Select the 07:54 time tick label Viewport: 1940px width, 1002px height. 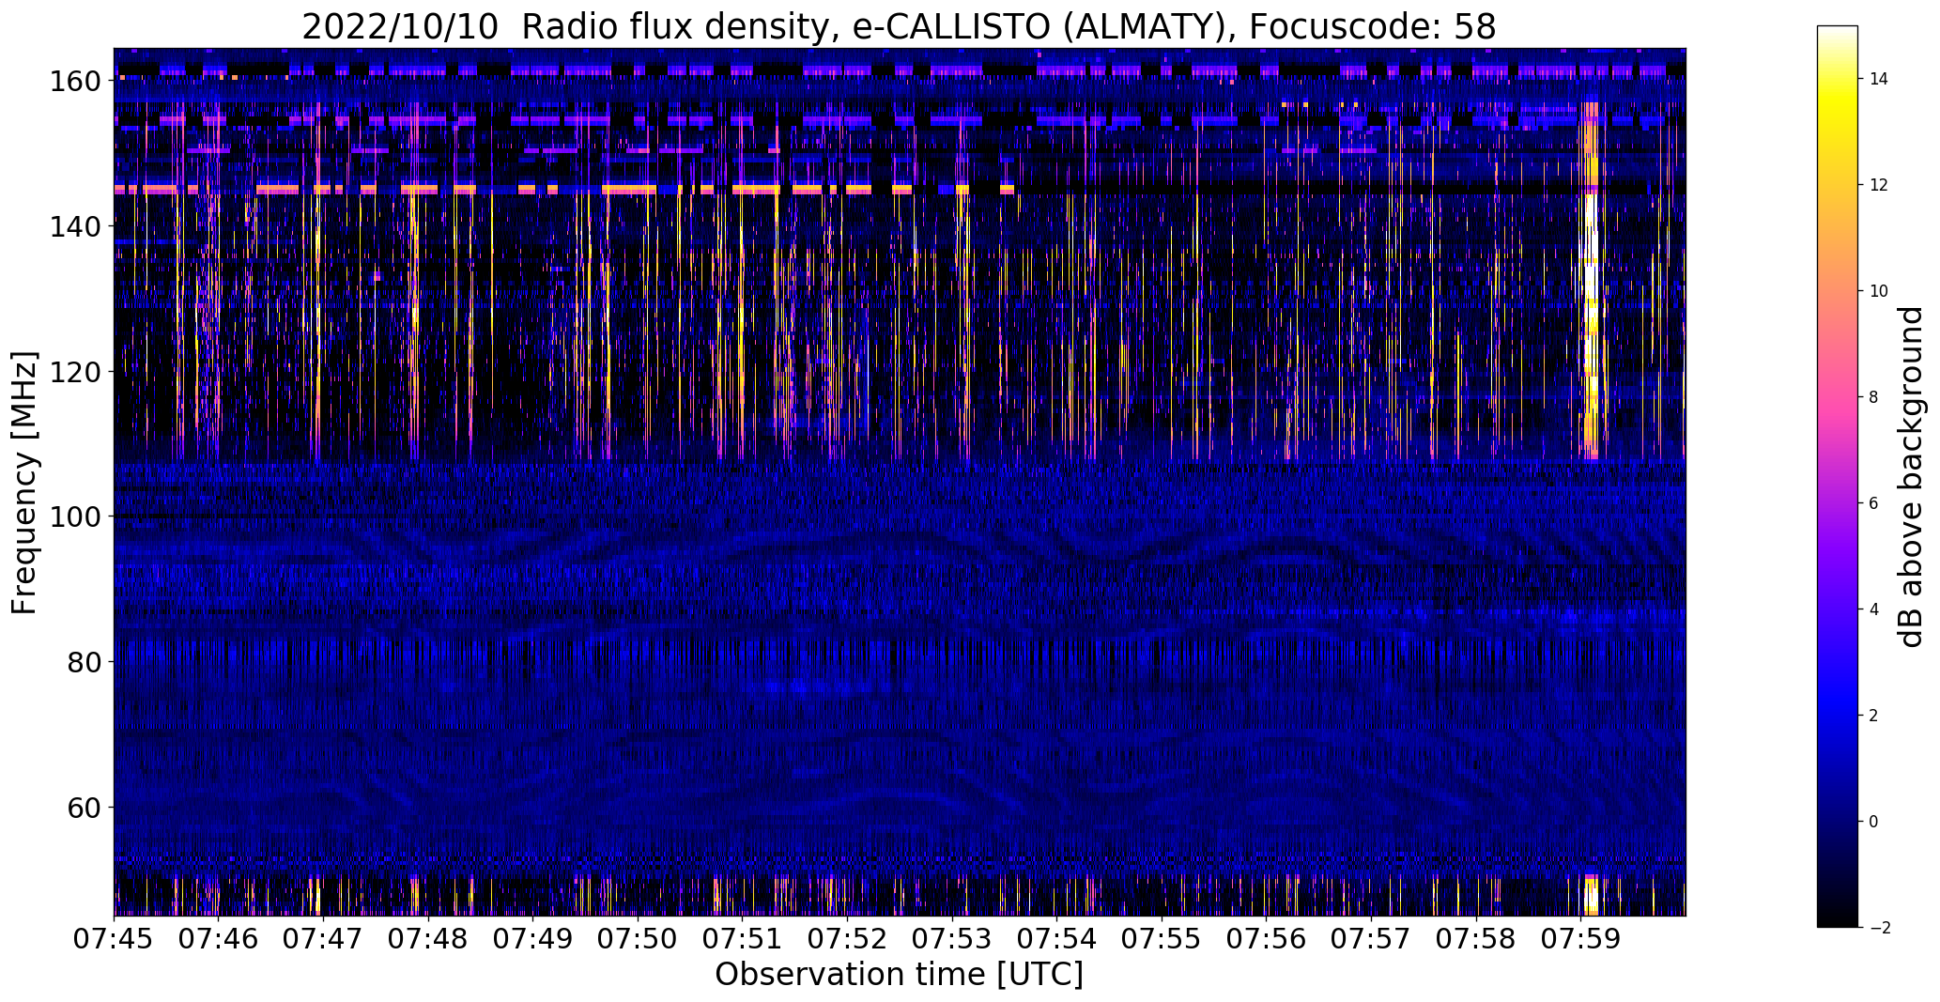coord(1056,939)
